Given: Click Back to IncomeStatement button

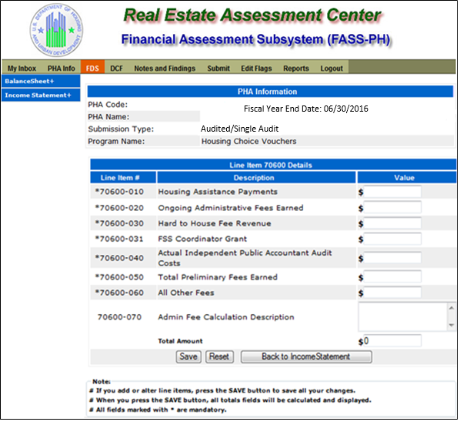Looking at the screenshot, I should tap(306, 357).
